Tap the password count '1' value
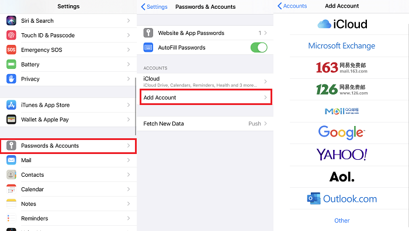The image size is (409, 231). pos(260,33)
